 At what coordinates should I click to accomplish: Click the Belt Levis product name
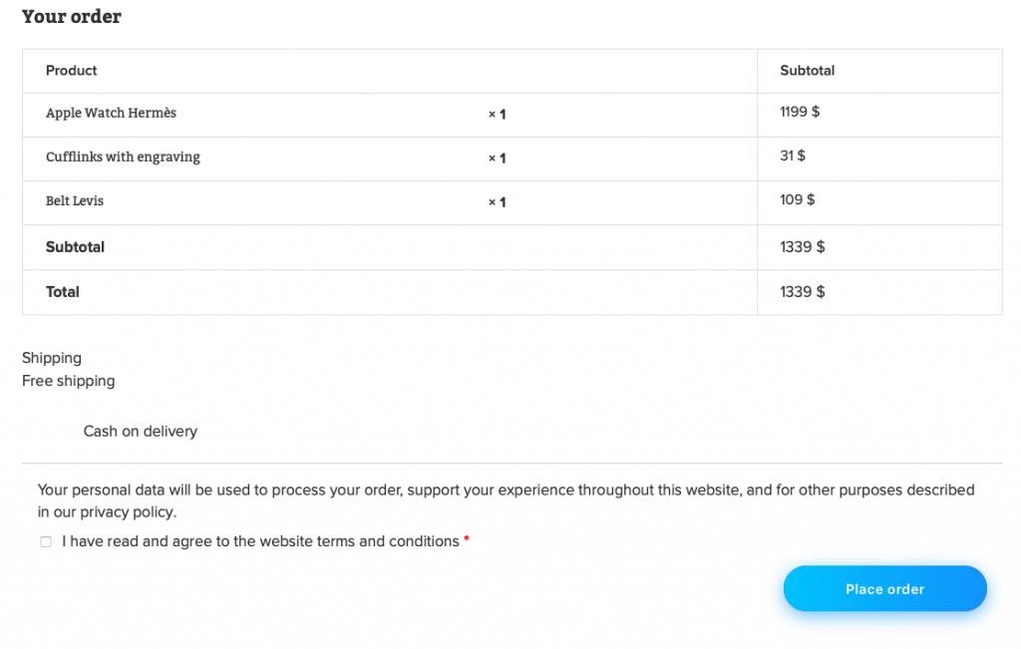pos(74,200)
